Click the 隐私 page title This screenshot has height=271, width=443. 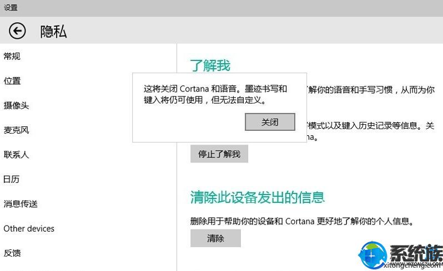pyautogui.click(x=53, y=31)
